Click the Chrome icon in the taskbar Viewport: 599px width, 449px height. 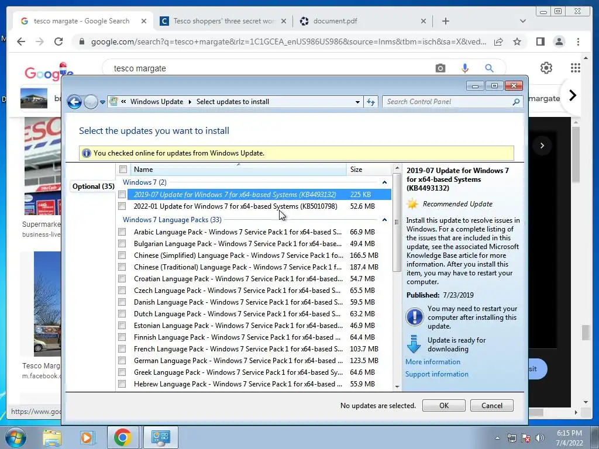pyautogui.click(x=122, y=437)
